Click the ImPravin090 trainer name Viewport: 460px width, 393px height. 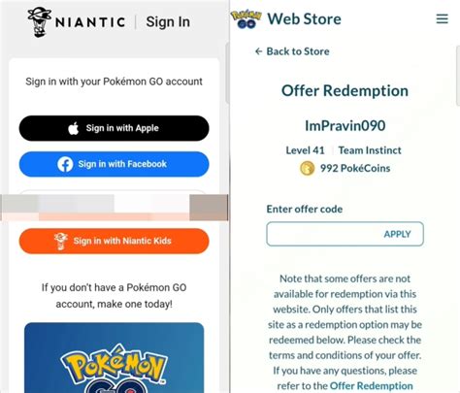tap(345, 125)
